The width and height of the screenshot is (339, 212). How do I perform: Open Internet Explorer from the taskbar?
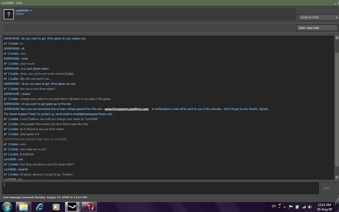coord(40,207)
